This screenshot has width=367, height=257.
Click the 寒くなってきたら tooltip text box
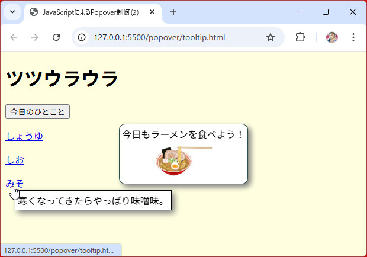coord(93,200)
